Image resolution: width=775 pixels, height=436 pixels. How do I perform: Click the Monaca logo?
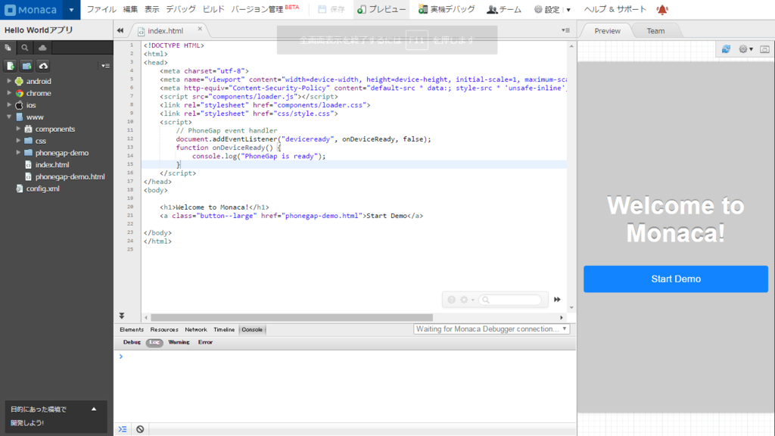click(30, 9)
